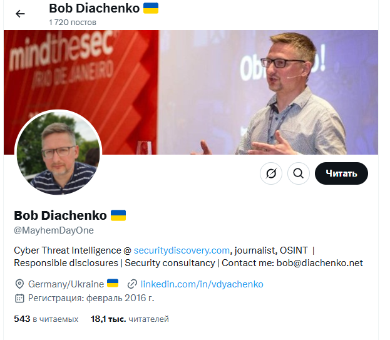The height and width of the screenshot is (340, 390).
Task: Click the @MayhemDayOne handle
Action: (54, 230)
